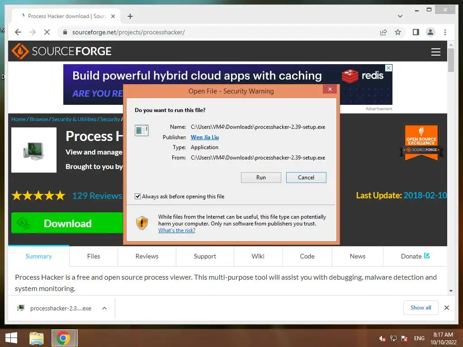Open the tab search dropdown chevron
The image size is (463, 347).
[x=400, y=16]
